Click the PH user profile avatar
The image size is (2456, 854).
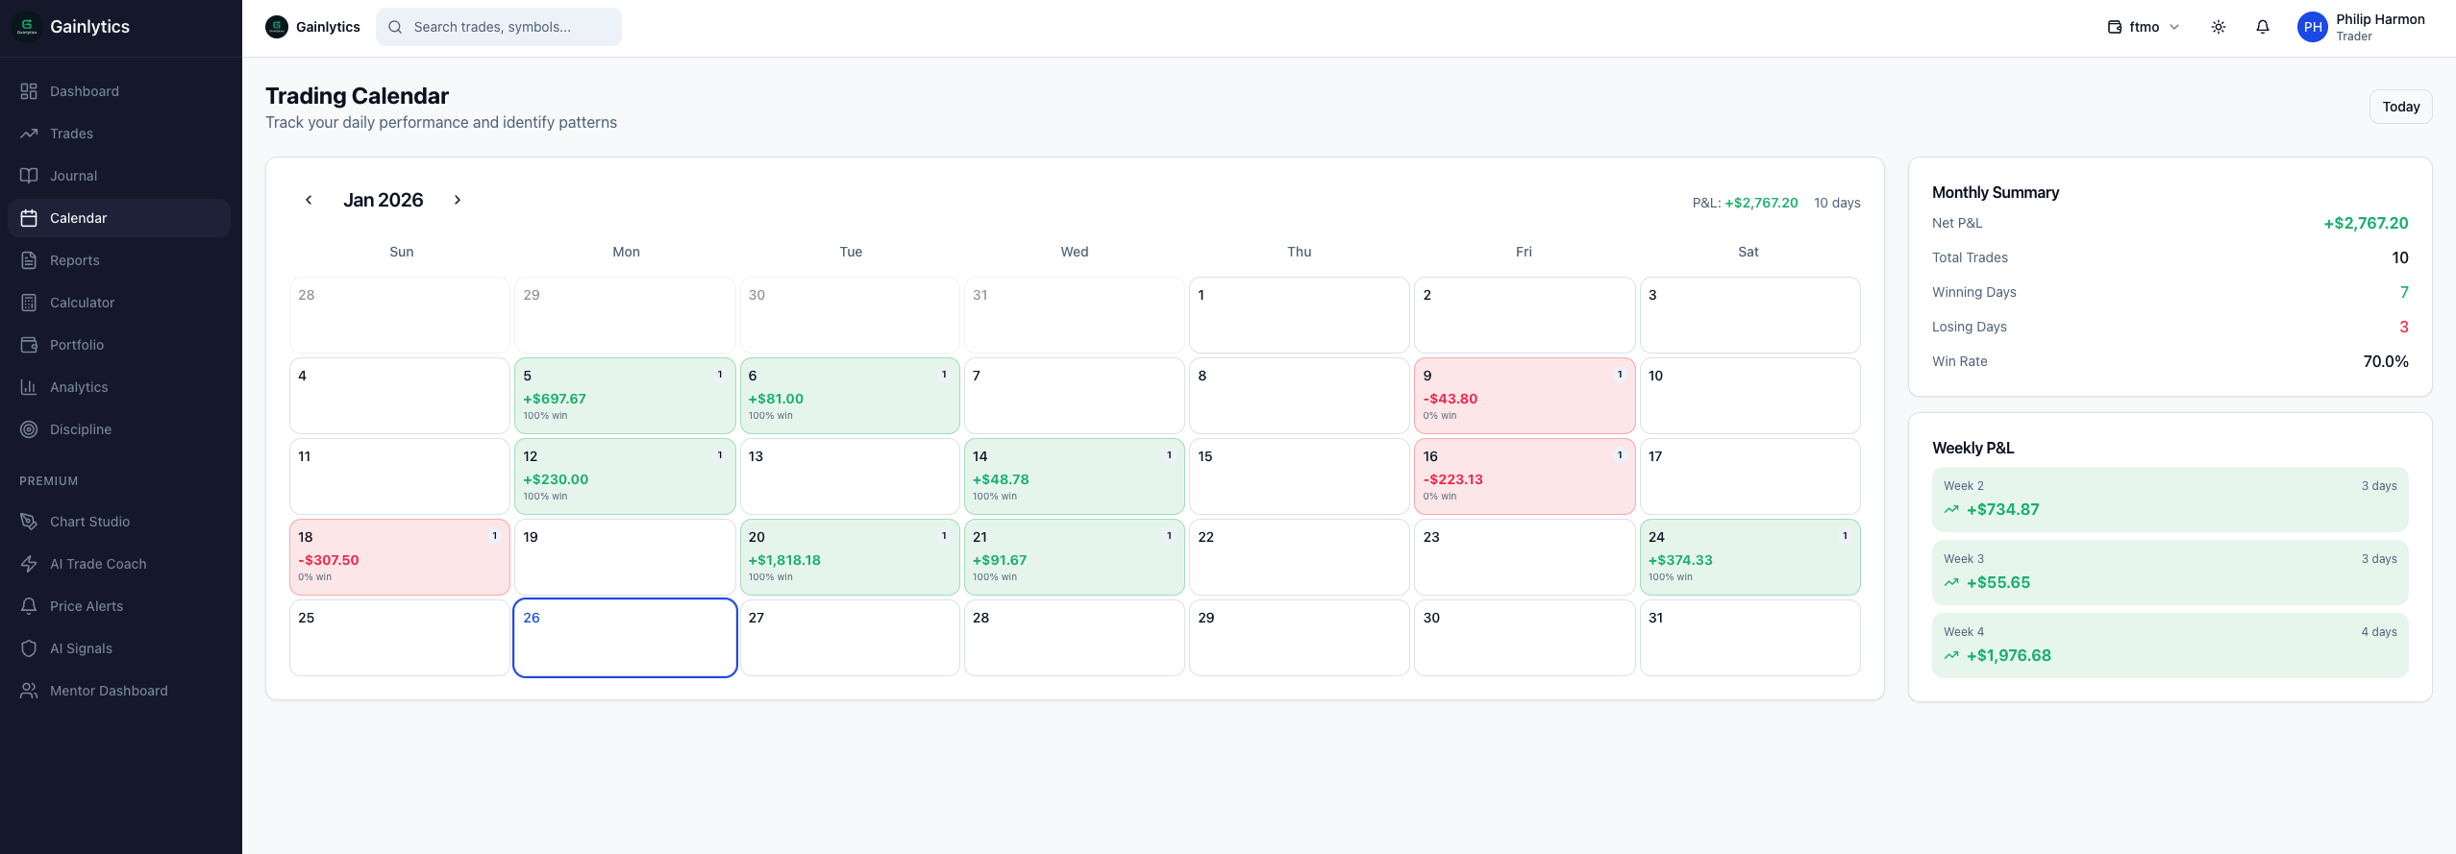pos(2312,27)
